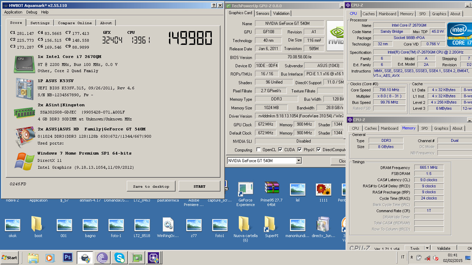Click the DRAM Frequency value 665.1 MHz
The image size is (472, 265).
[429, 167]
